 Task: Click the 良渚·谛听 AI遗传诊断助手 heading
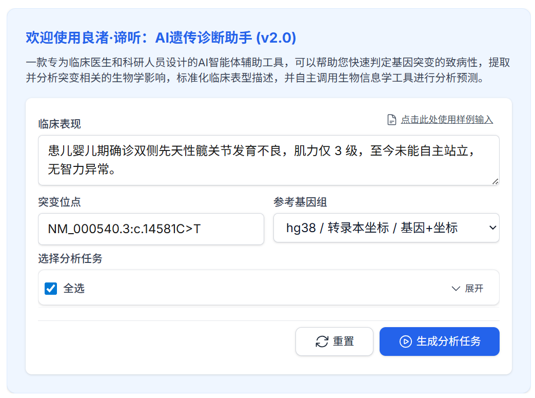click(161, 37)
